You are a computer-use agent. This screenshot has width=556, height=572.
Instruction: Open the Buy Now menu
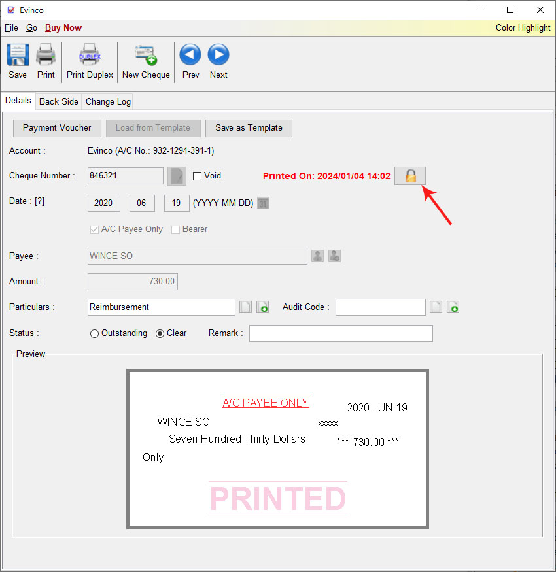coord(63,27)
